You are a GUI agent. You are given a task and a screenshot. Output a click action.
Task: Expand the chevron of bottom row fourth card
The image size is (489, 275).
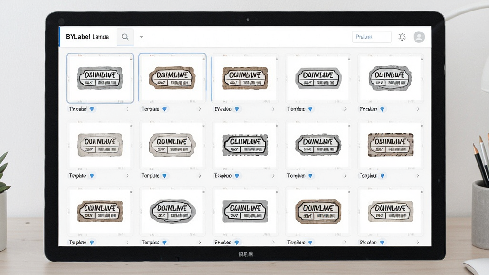345,242
